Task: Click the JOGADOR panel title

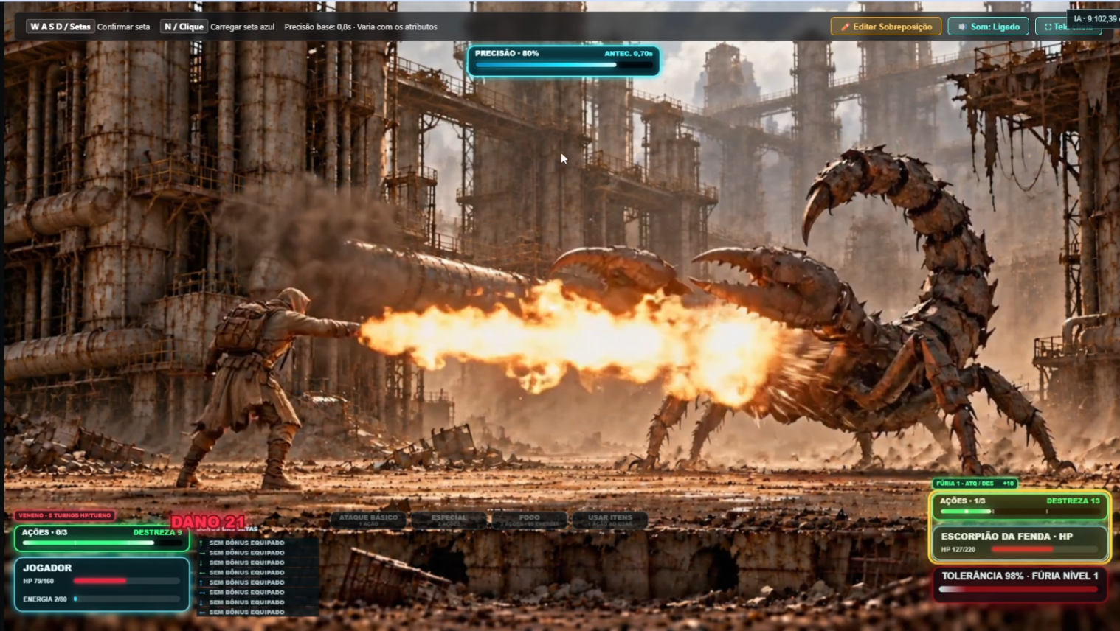Action: (47, 568)
